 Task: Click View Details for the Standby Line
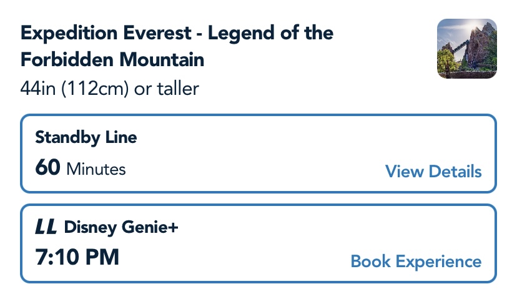(433, 172)
